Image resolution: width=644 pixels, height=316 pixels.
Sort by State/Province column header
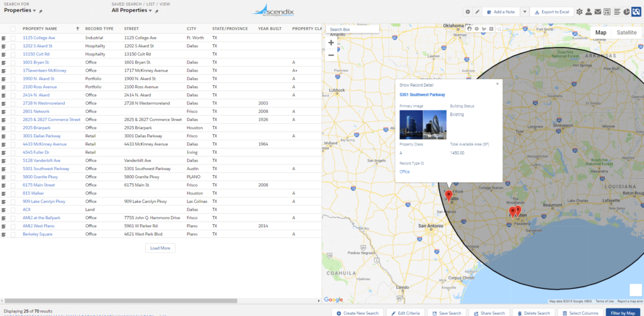point(230,29)
